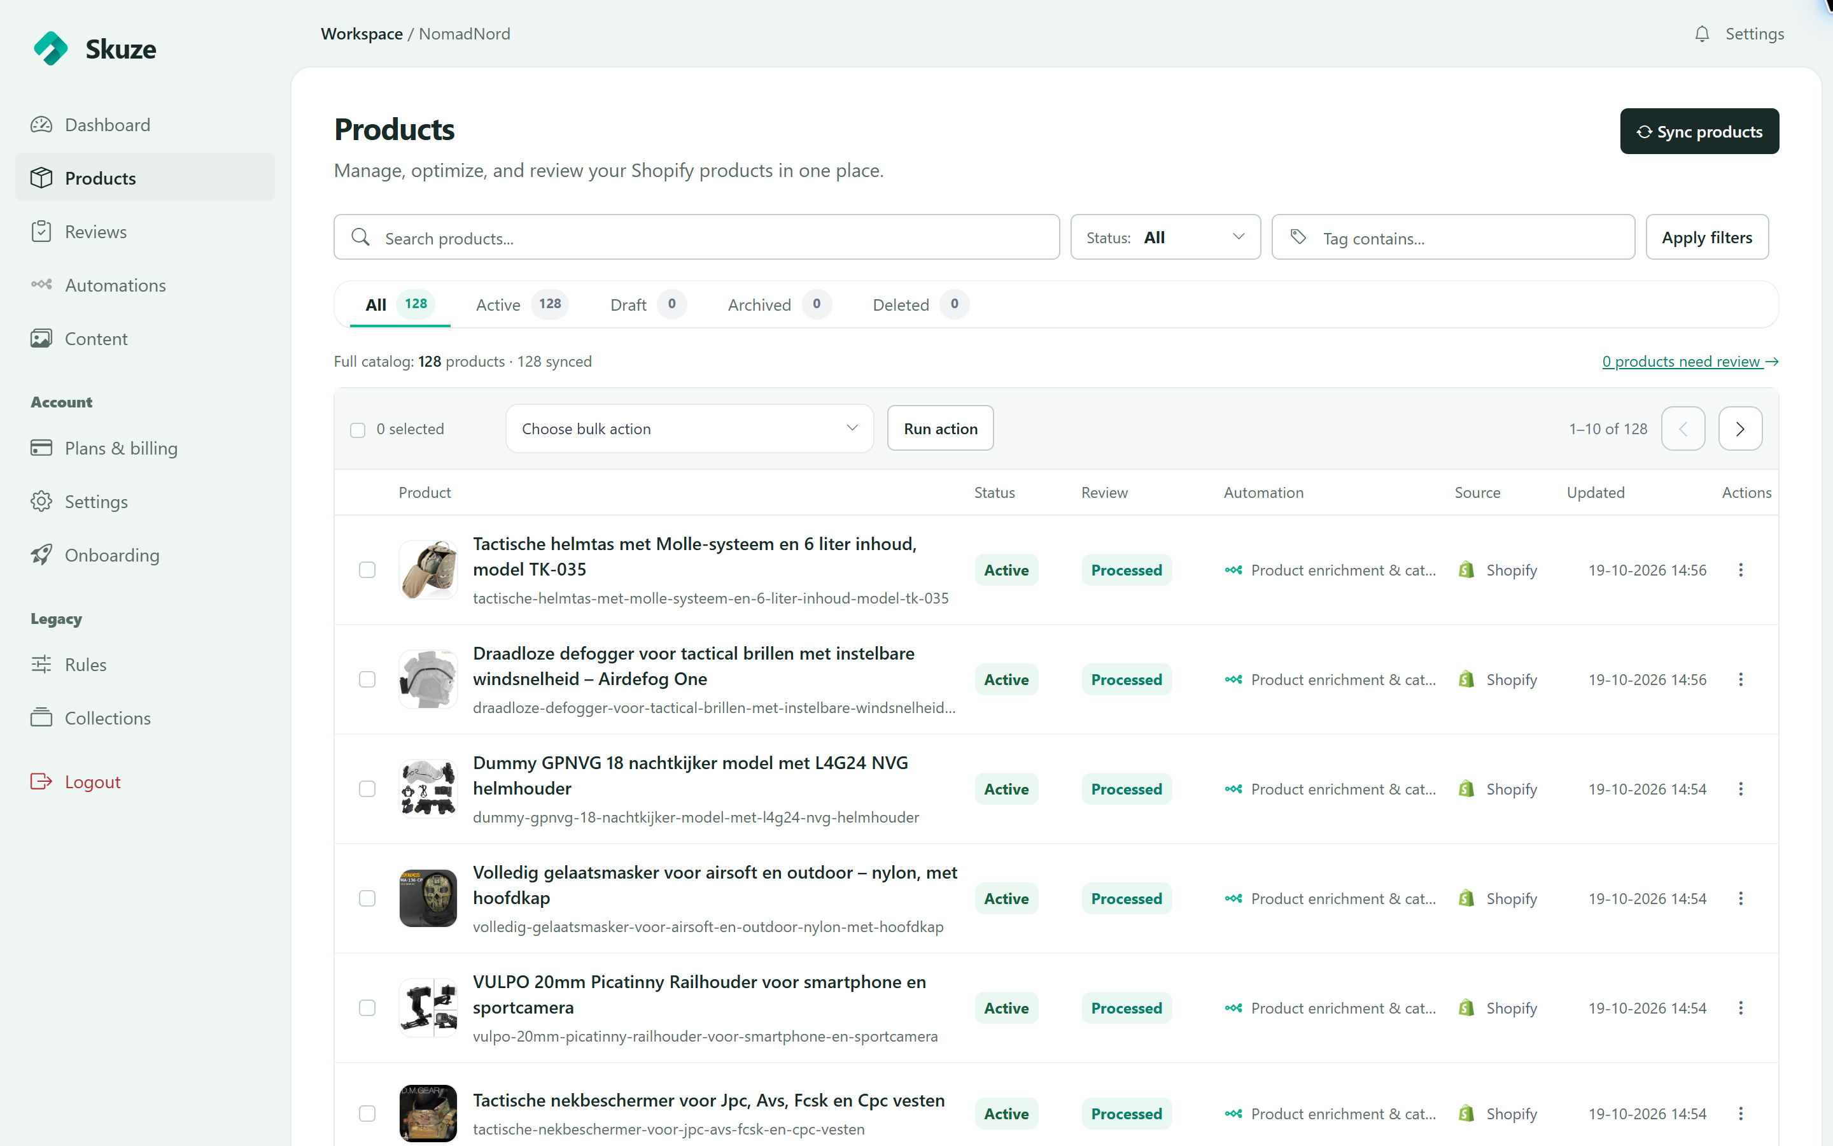Open the Content section
This screenshot has height=1146, width=1833.
tap(144, 339)
